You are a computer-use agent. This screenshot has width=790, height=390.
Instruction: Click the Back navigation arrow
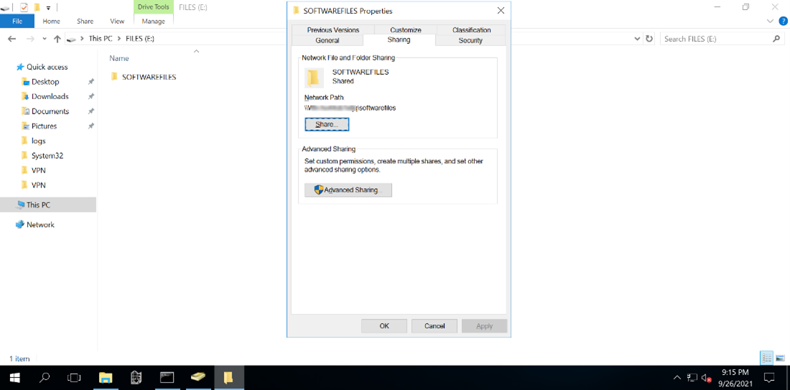click(13, 39)
